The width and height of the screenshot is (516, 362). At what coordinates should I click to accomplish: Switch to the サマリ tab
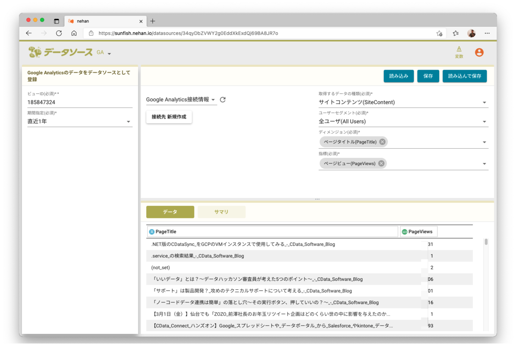pos(221,212)
